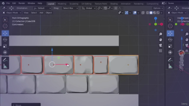189x106 pixels.
Task: Switch to UV Editing workspace tab
Action: pyautogui.click(x=87, y=4)
